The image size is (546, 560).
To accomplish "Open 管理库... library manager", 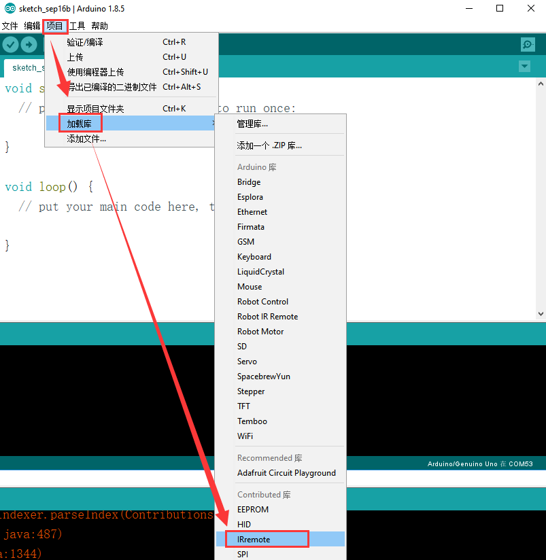I will 281,124.
